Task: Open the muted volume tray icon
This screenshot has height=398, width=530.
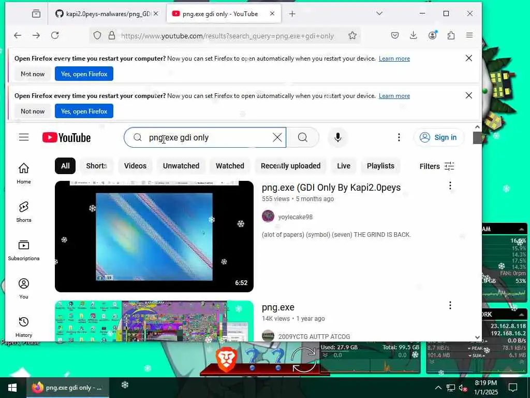Action: [463, 388]
